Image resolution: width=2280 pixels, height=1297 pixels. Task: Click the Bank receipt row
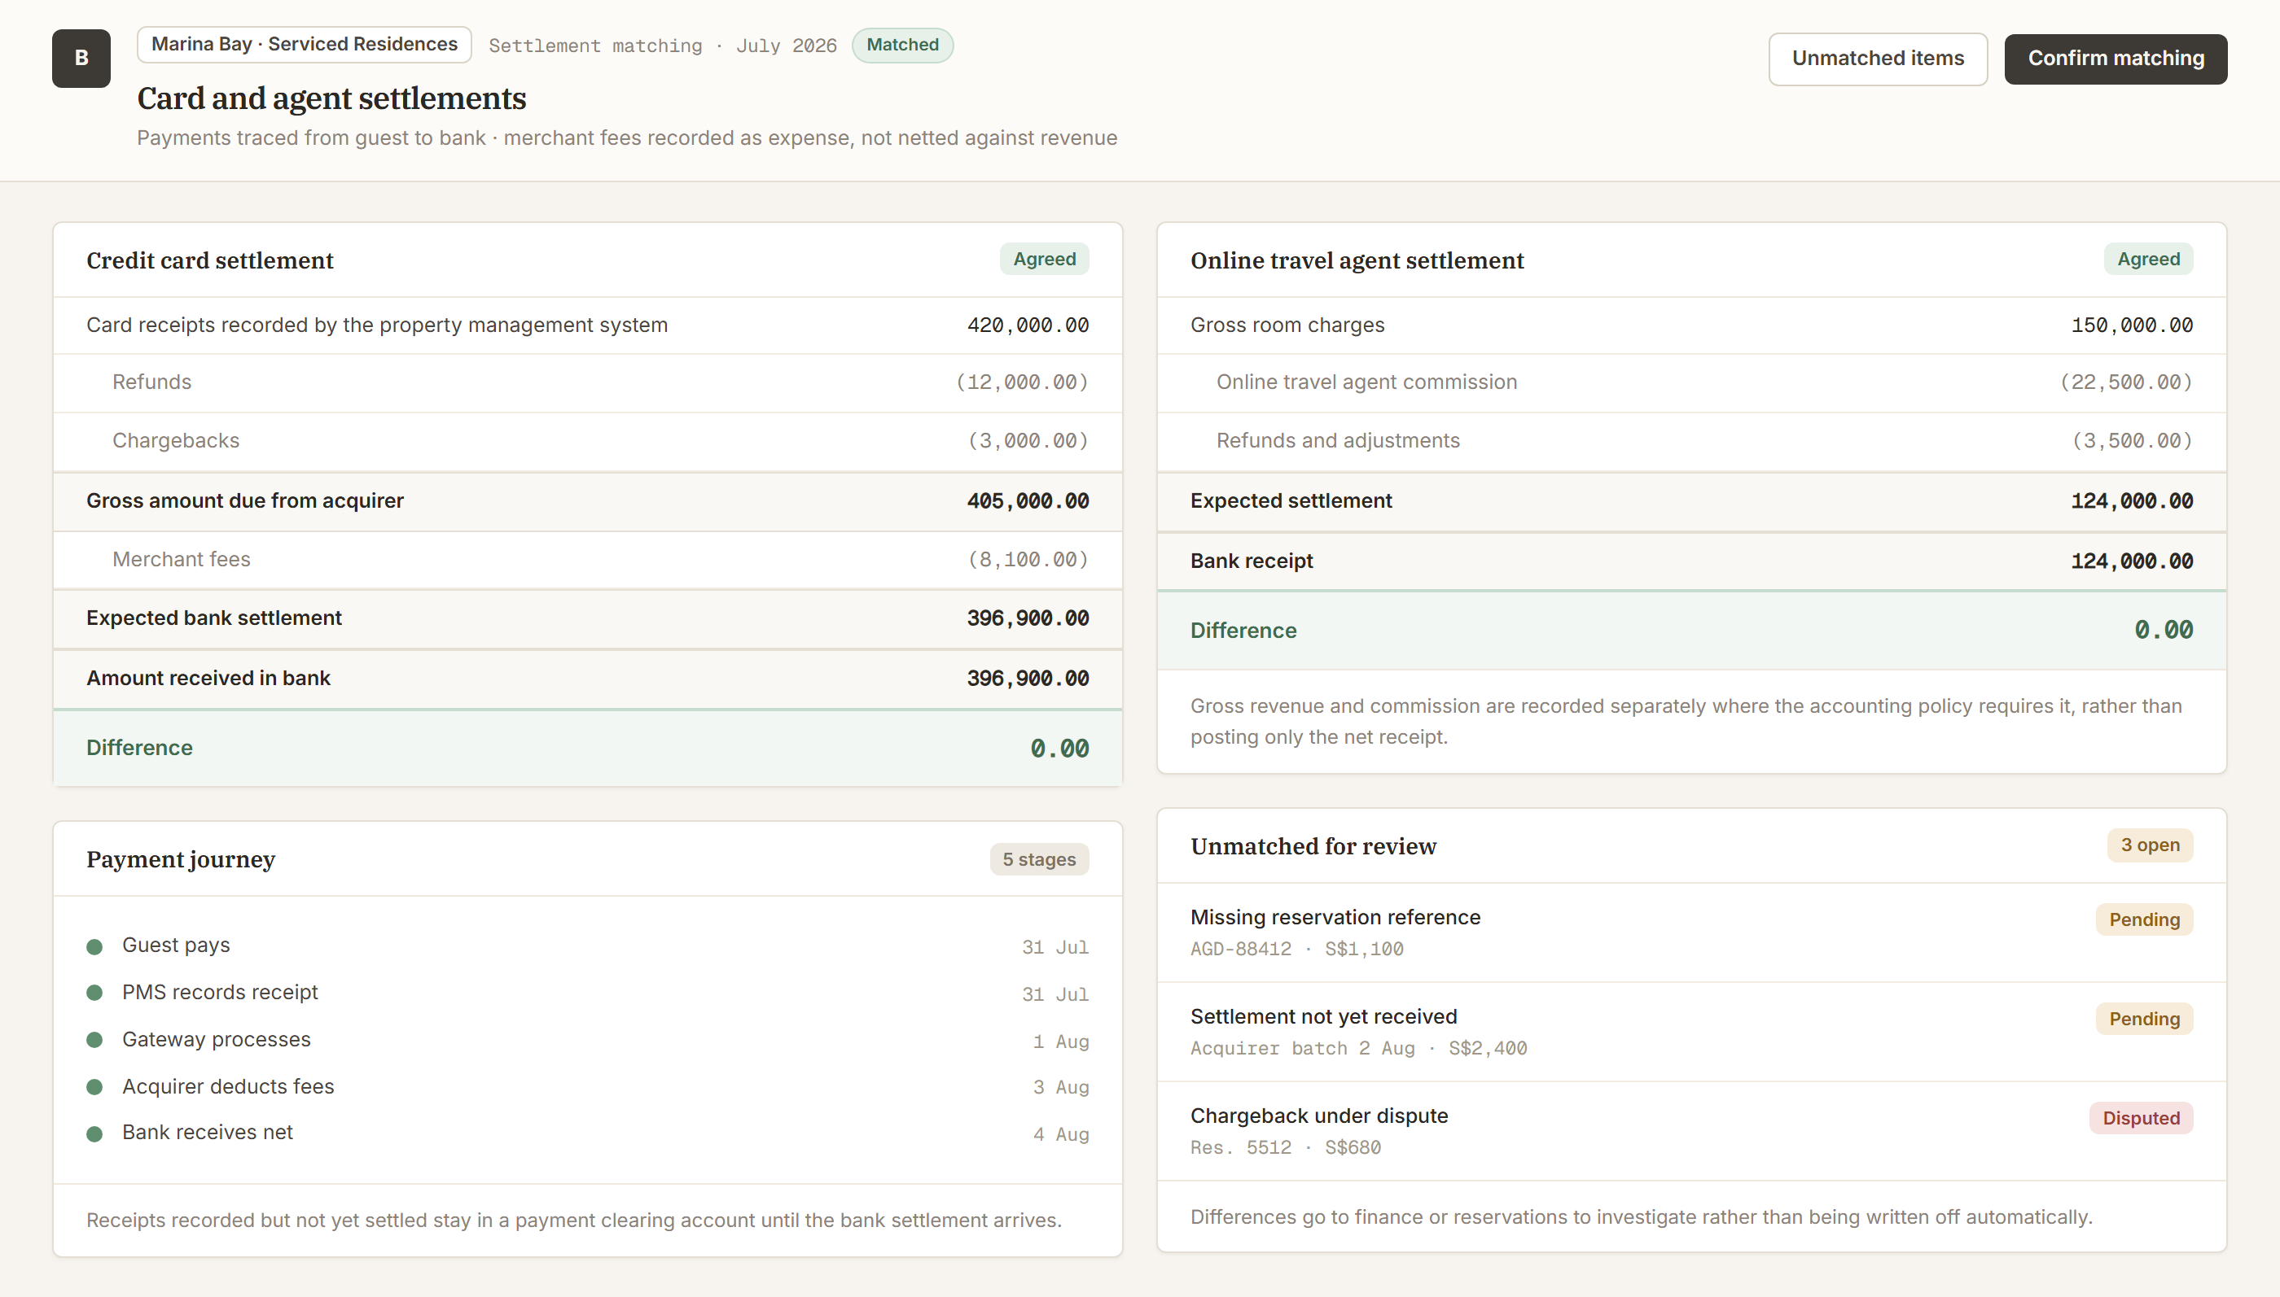click(1690, 561)
